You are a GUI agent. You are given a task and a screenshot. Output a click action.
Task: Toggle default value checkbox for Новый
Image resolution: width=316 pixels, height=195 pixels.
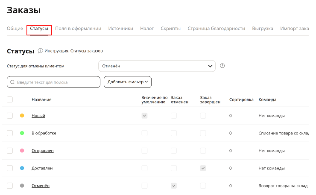tap(144, 116)
